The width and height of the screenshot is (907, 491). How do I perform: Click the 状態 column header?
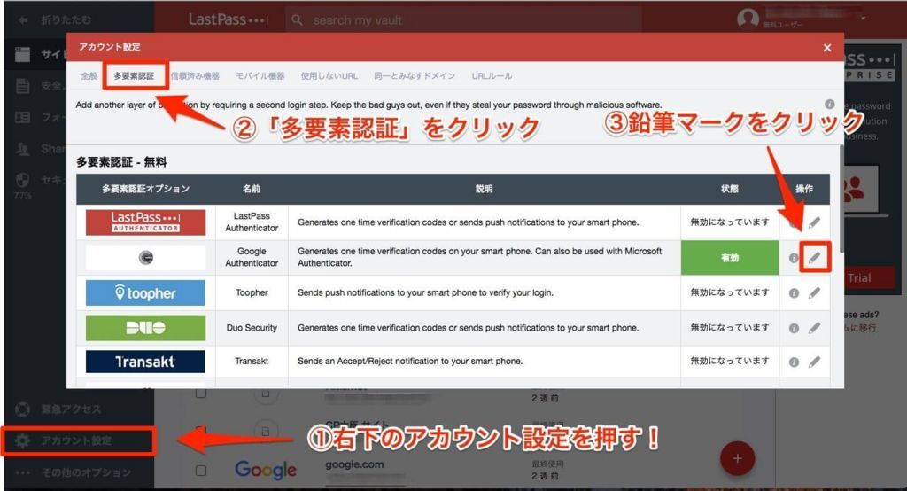(730, 189)
